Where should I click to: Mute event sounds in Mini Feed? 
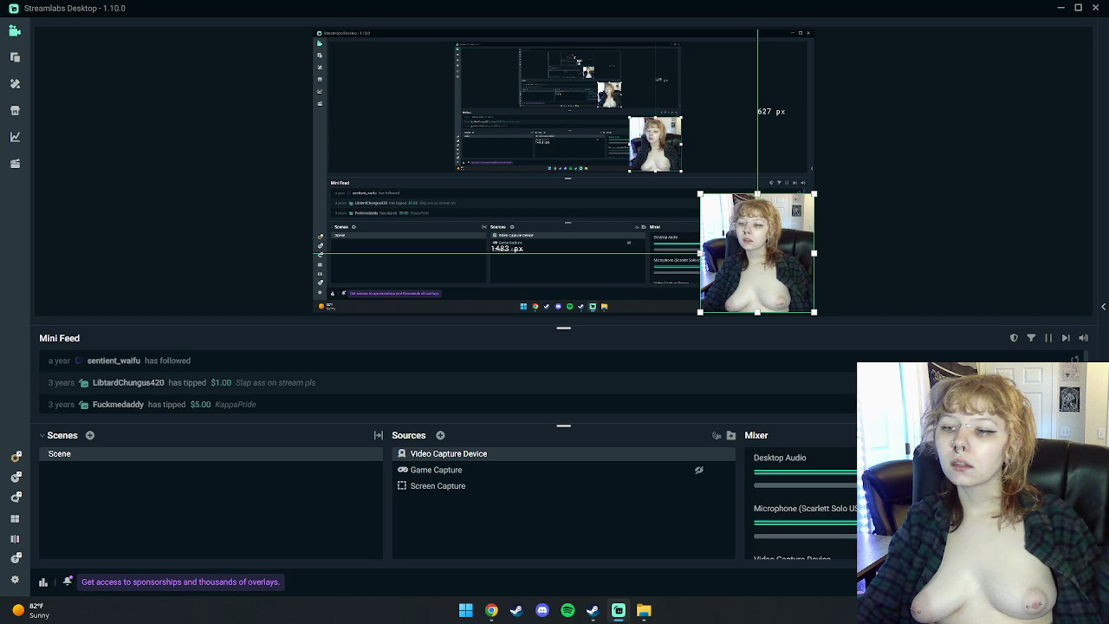tap(1083, 338)
